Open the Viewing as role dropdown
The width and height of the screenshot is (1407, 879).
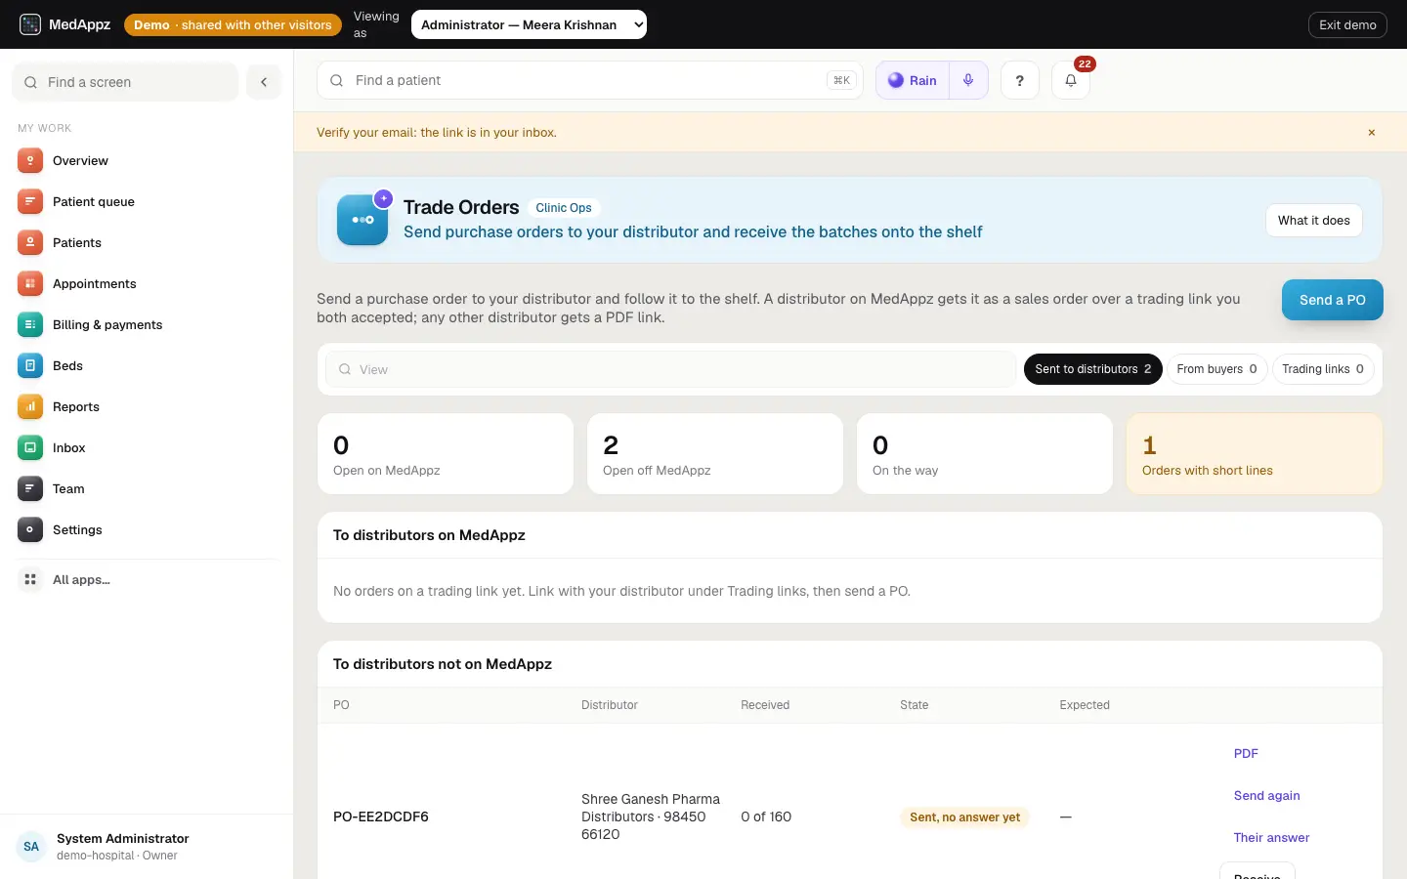click(529, 24)
